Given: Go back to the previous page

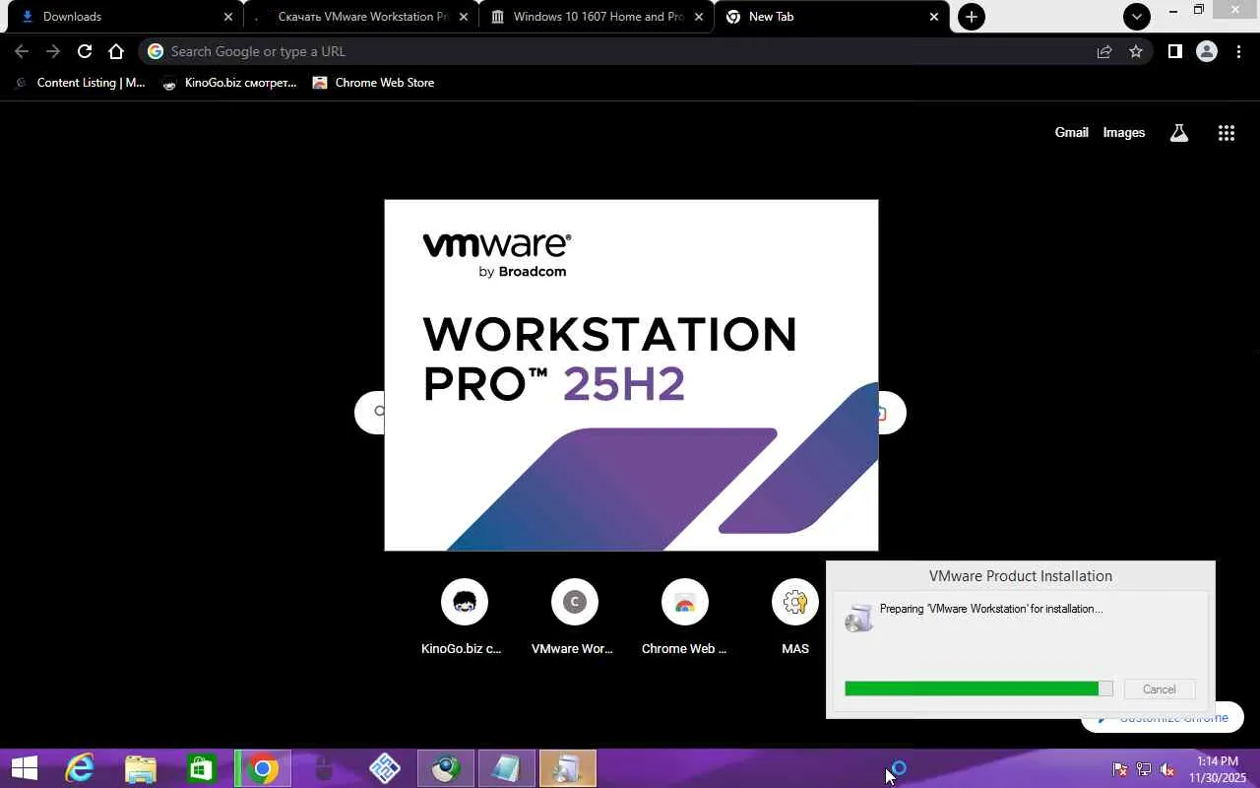Looking at the screenshot, I should pos(22,51).
